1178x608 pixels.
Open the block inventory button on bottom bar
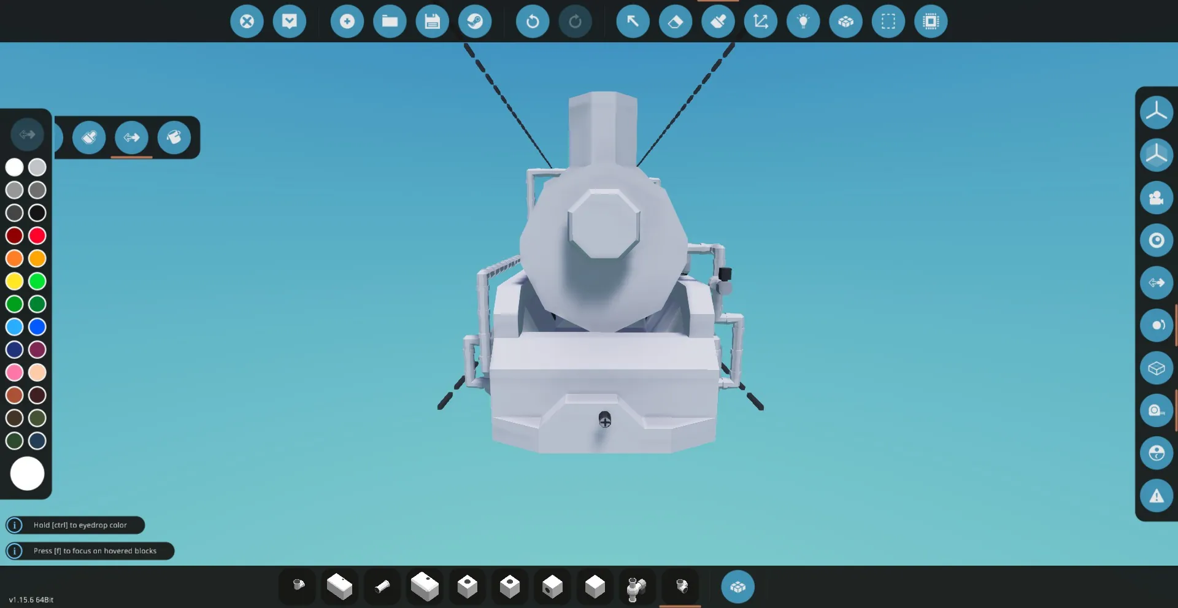[x=737, y=587]
